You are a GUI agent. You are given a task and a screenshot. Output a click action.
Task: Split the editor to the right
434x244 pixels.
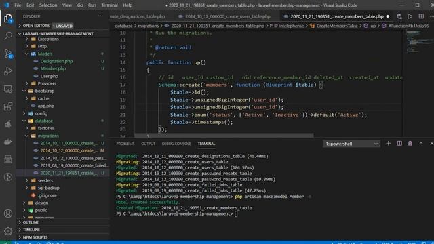[x=421, y=16]
